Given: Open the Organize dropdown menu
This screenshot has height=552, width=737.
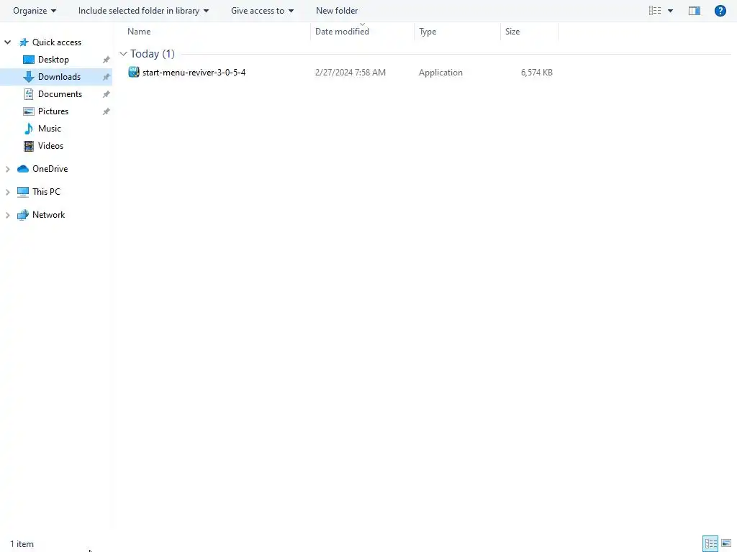Looking at the screenshot, I should pyautogui.click(x=35, y=10).
